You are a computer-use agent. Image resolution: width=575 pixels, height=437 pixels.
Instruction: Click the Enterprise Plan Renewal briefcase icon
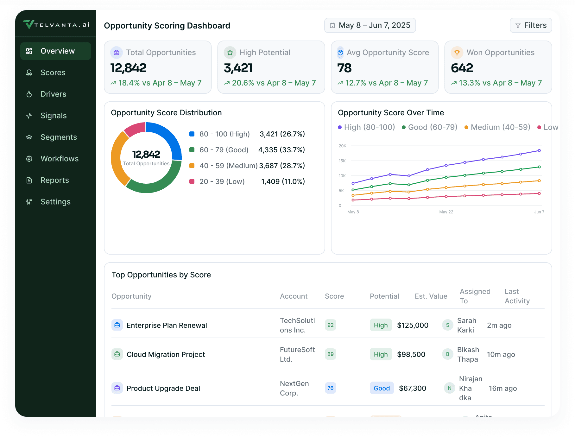coord(117,325)
